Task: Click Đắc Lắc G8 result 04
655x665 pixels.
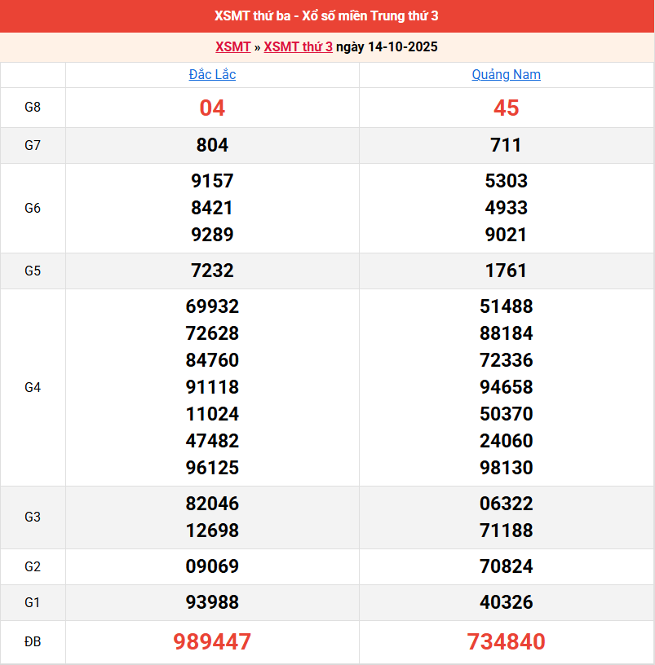Action: tap(212, 108)
